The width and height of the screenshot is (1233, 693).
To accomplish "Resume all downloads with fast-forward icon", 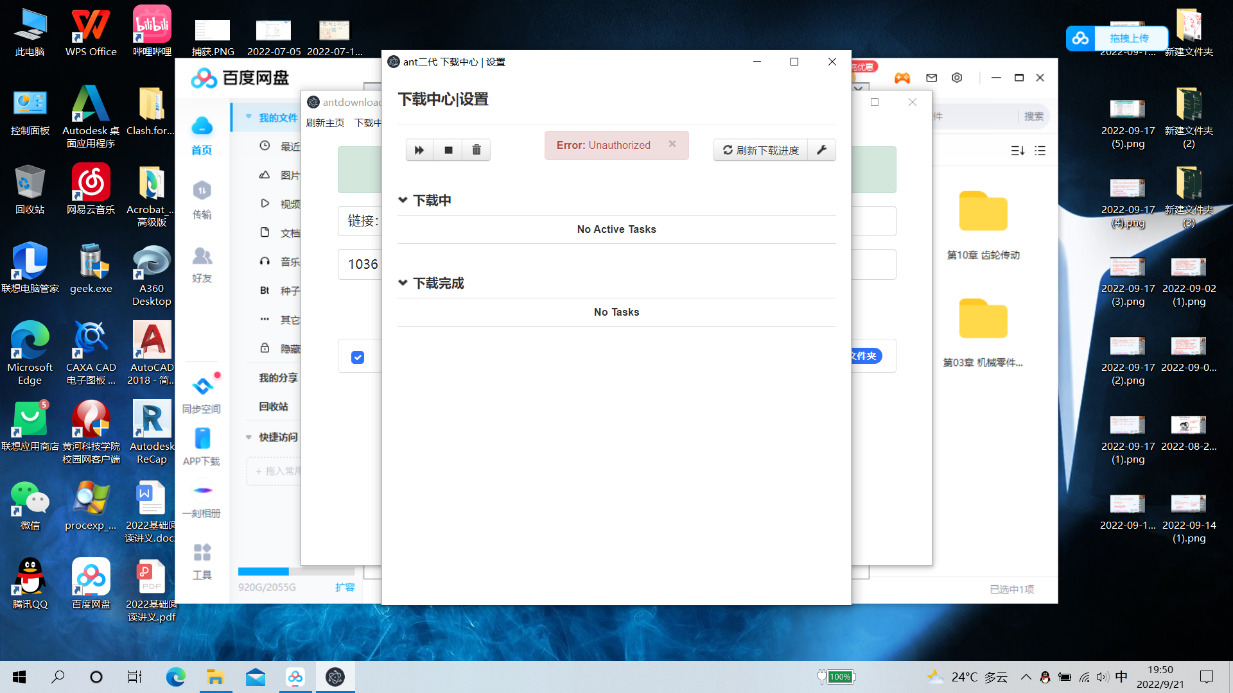I will tap(419, 150).
